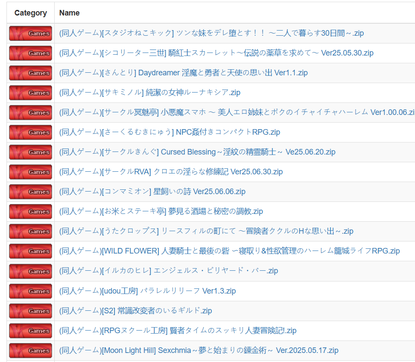Click the Games icon in the うたクロップス row
Screen dimensions: 415x362
point(31,232)
